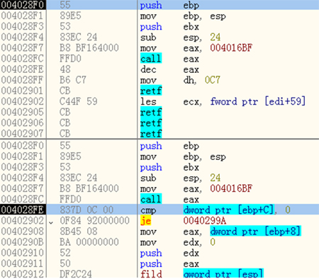Select the retf mnemonic at 00402901

point(151,91)
